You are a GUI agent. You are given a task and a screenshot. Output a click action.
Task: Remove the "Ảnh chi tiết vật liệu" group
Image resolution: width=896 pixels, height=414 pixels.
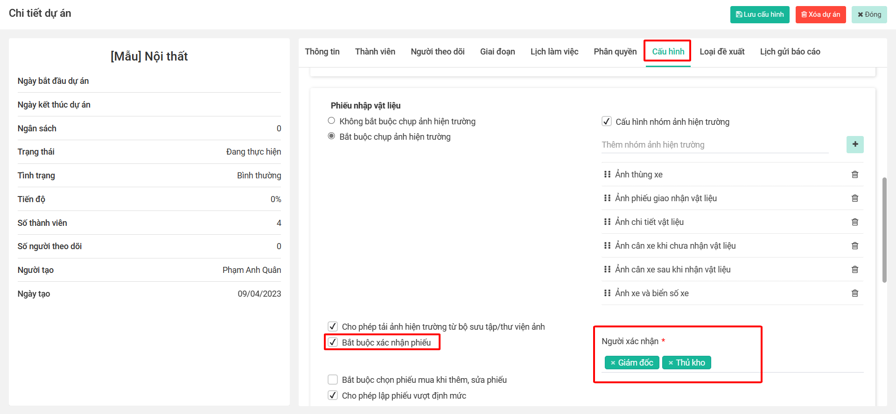(x=854, y=222)
